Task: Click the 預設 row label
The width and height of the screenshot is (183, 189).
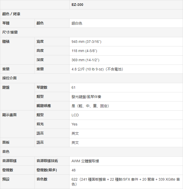Action: point(6,179)
